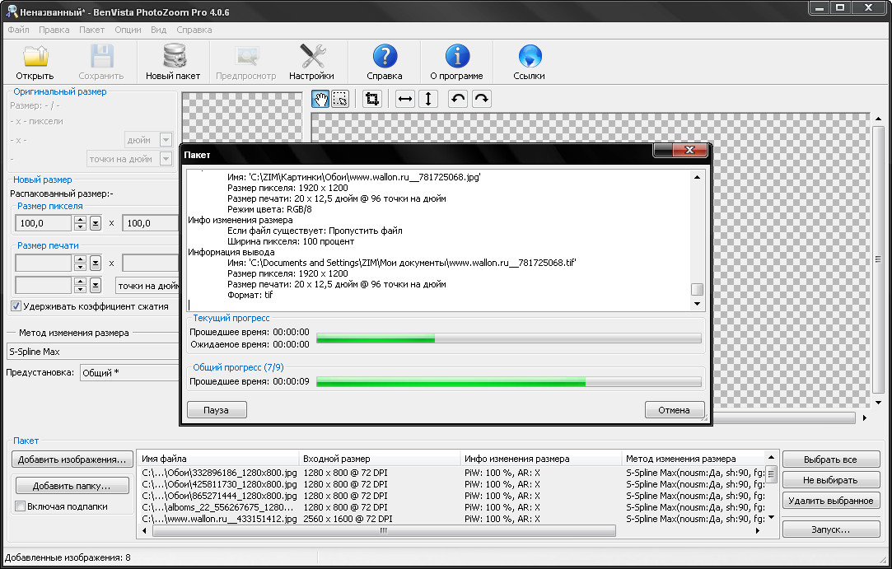Image resolution: width=892 pixels, height=569 pixels.
Task: Select the www.wallon.ru__433151412.jpg row
Action: [452, 519]
